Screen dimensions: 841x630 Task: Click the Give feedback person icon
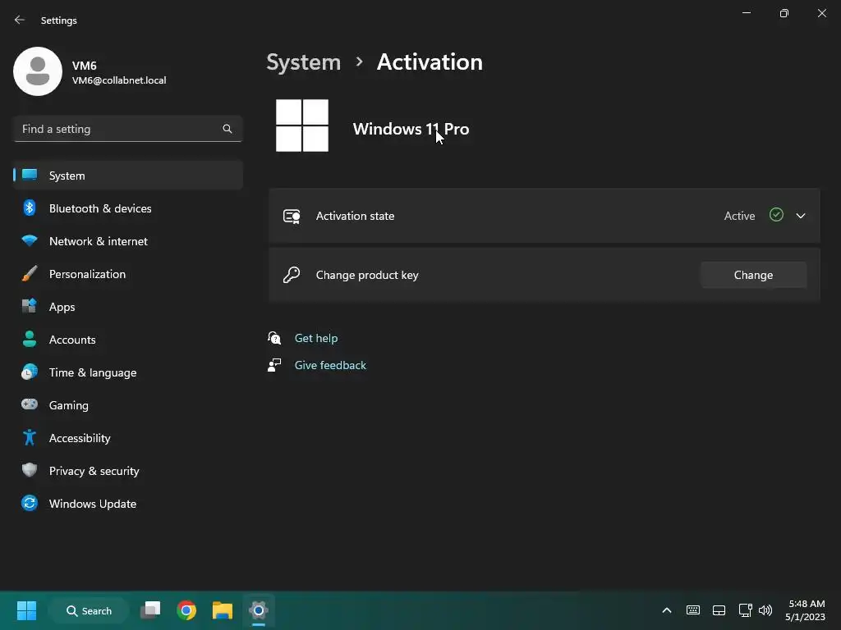point(274,365)
